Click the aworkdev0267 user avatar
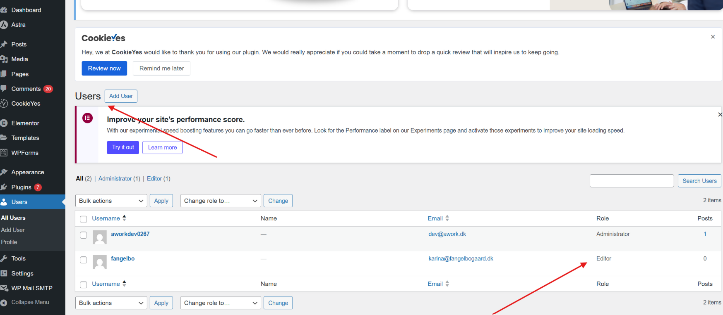Viewport: 723px width, 315px height. tap(99, 237)
